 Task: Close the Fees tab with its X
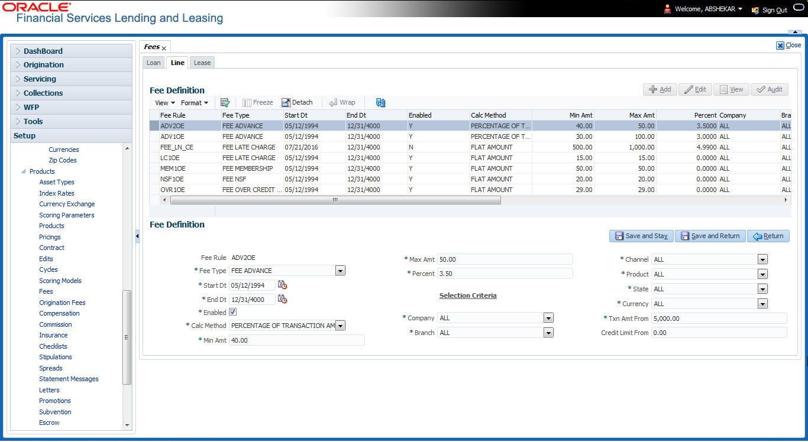164,48
